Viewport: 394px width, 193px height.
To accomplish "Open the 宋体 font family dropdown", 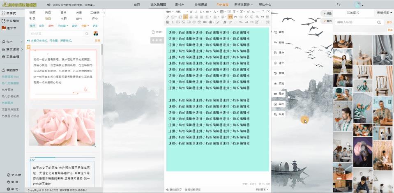I will point(179,11).
